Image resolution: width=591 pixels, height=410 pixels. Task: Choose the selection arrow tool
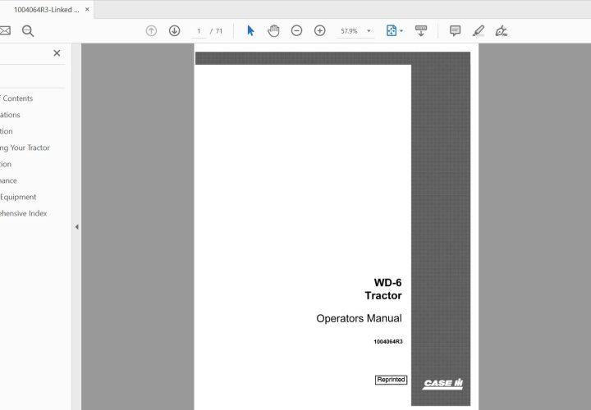pyautogui.click(x=250, y=30)
